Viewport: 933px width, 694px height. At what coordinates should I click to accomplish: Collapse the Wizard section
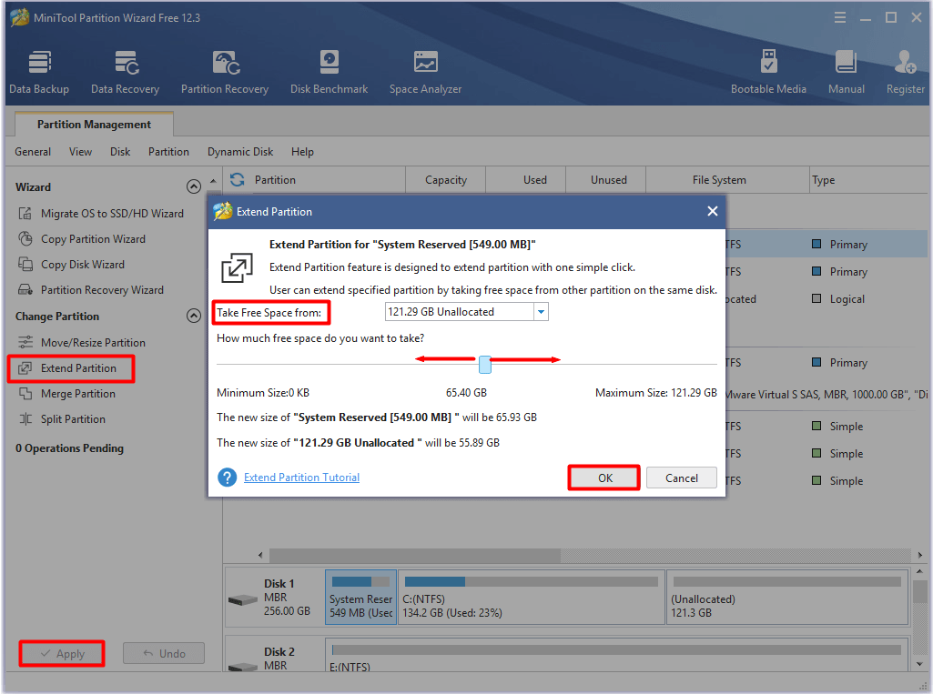[x=193, y=186]
